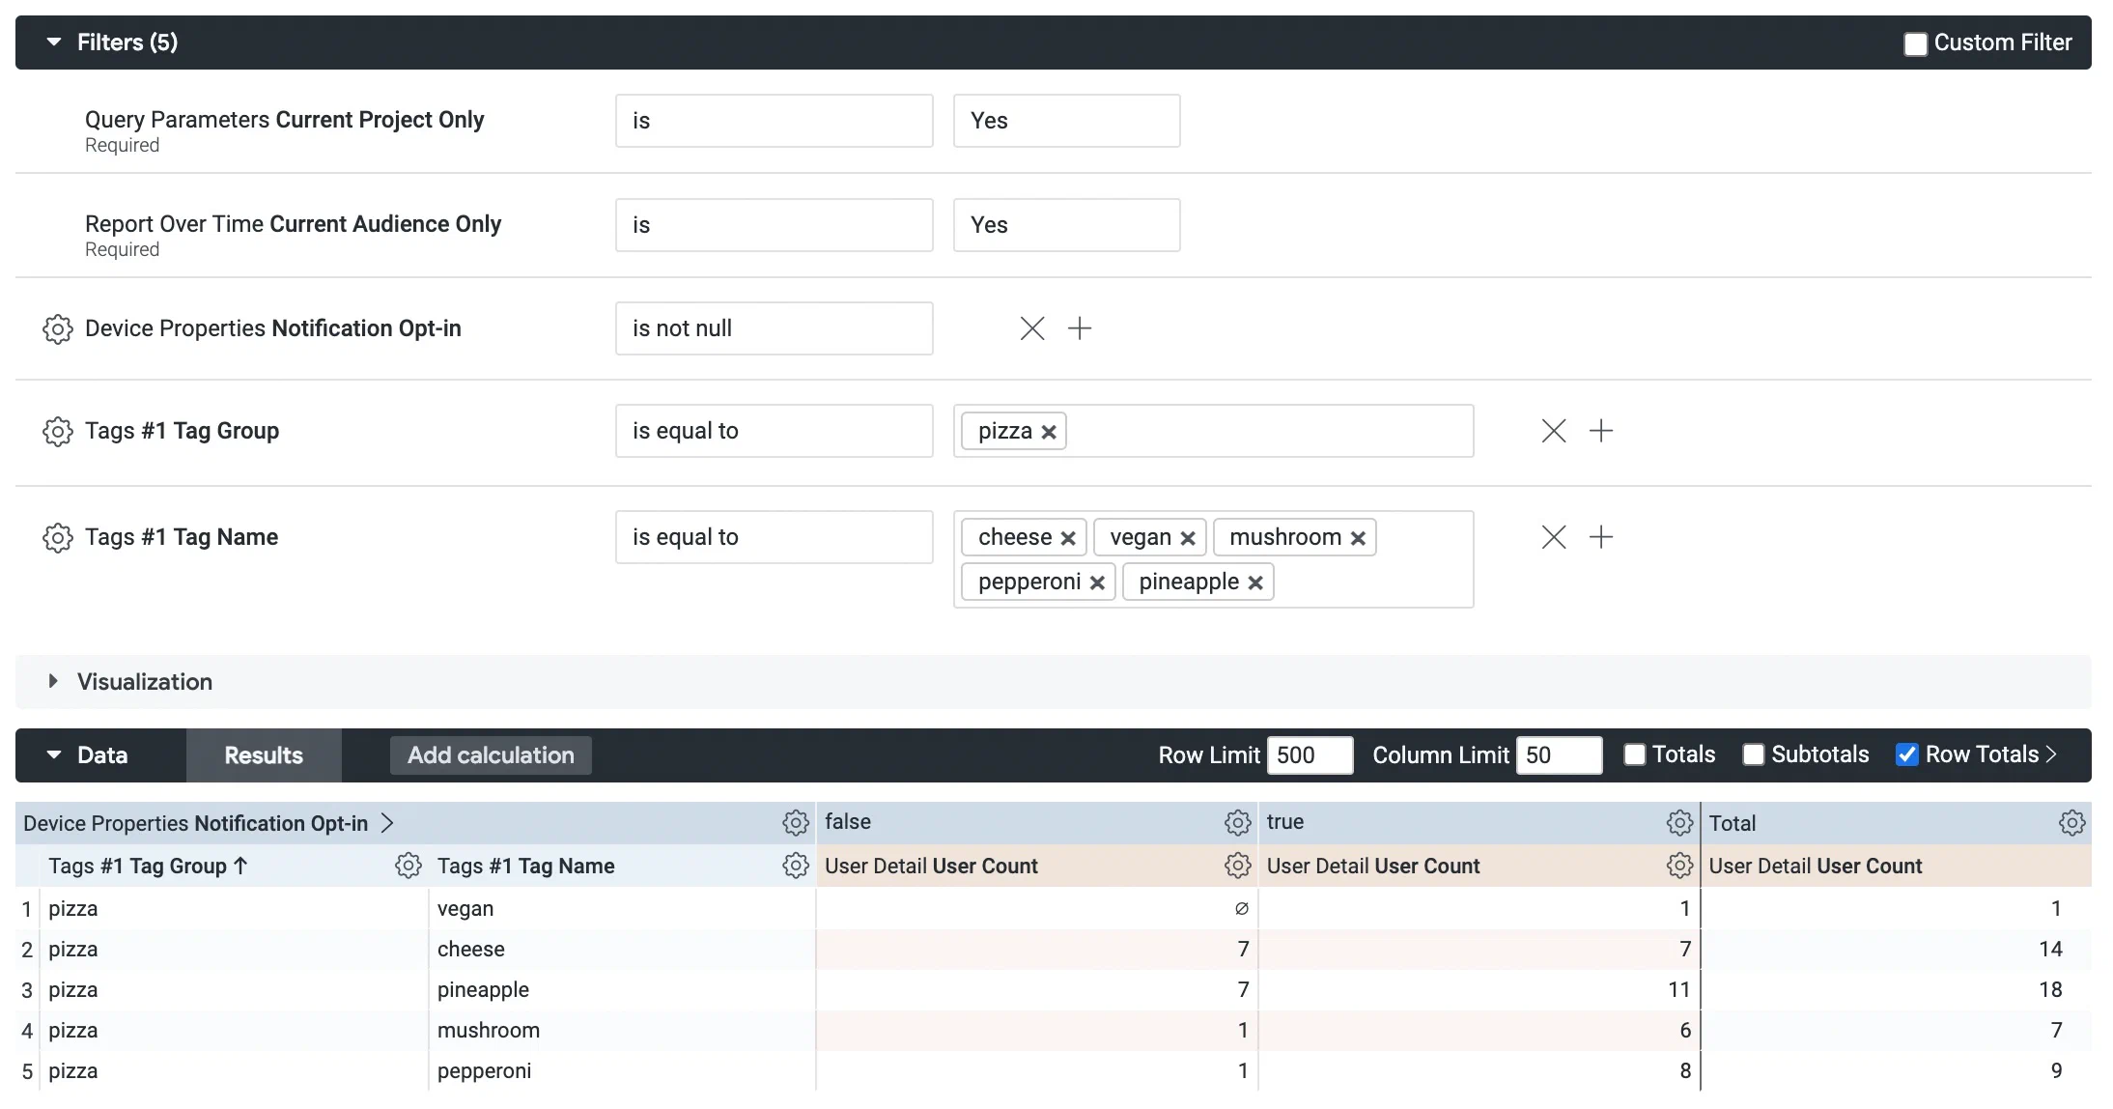The width and height of the screenshot is (2113, 1109).
Task: Uncheck Row Totals
Action: coord(1905,754)
